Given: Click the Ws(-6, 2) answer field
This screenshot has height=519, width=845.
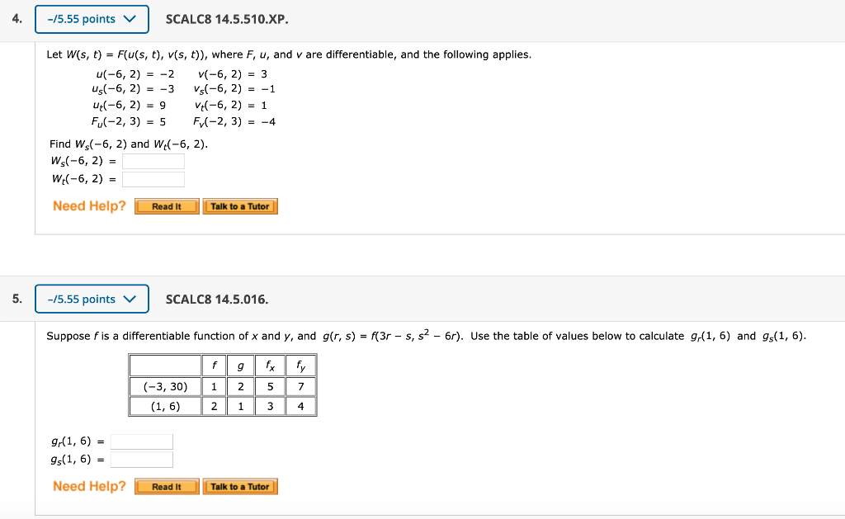Looking at the screenshot, I should (153, 161).
